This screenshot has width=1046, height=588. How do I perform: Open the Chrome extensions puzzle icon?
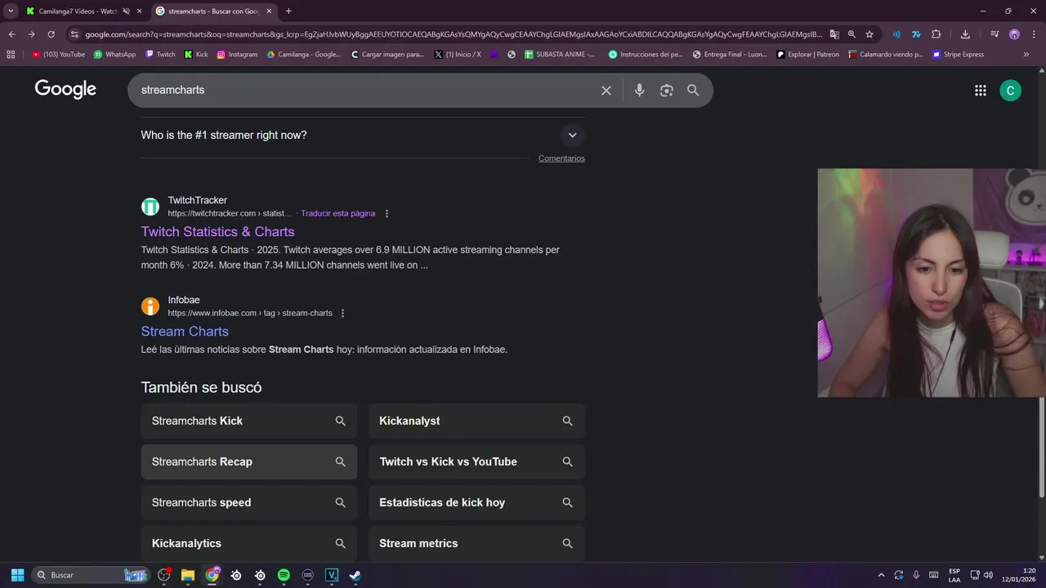tap(936, 34)
